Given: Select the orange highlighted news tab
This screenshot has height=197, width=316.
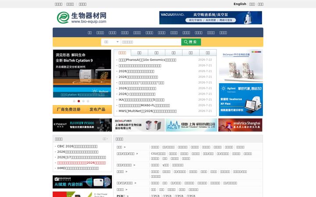Looking at the screenshot, I should (122, 53).
